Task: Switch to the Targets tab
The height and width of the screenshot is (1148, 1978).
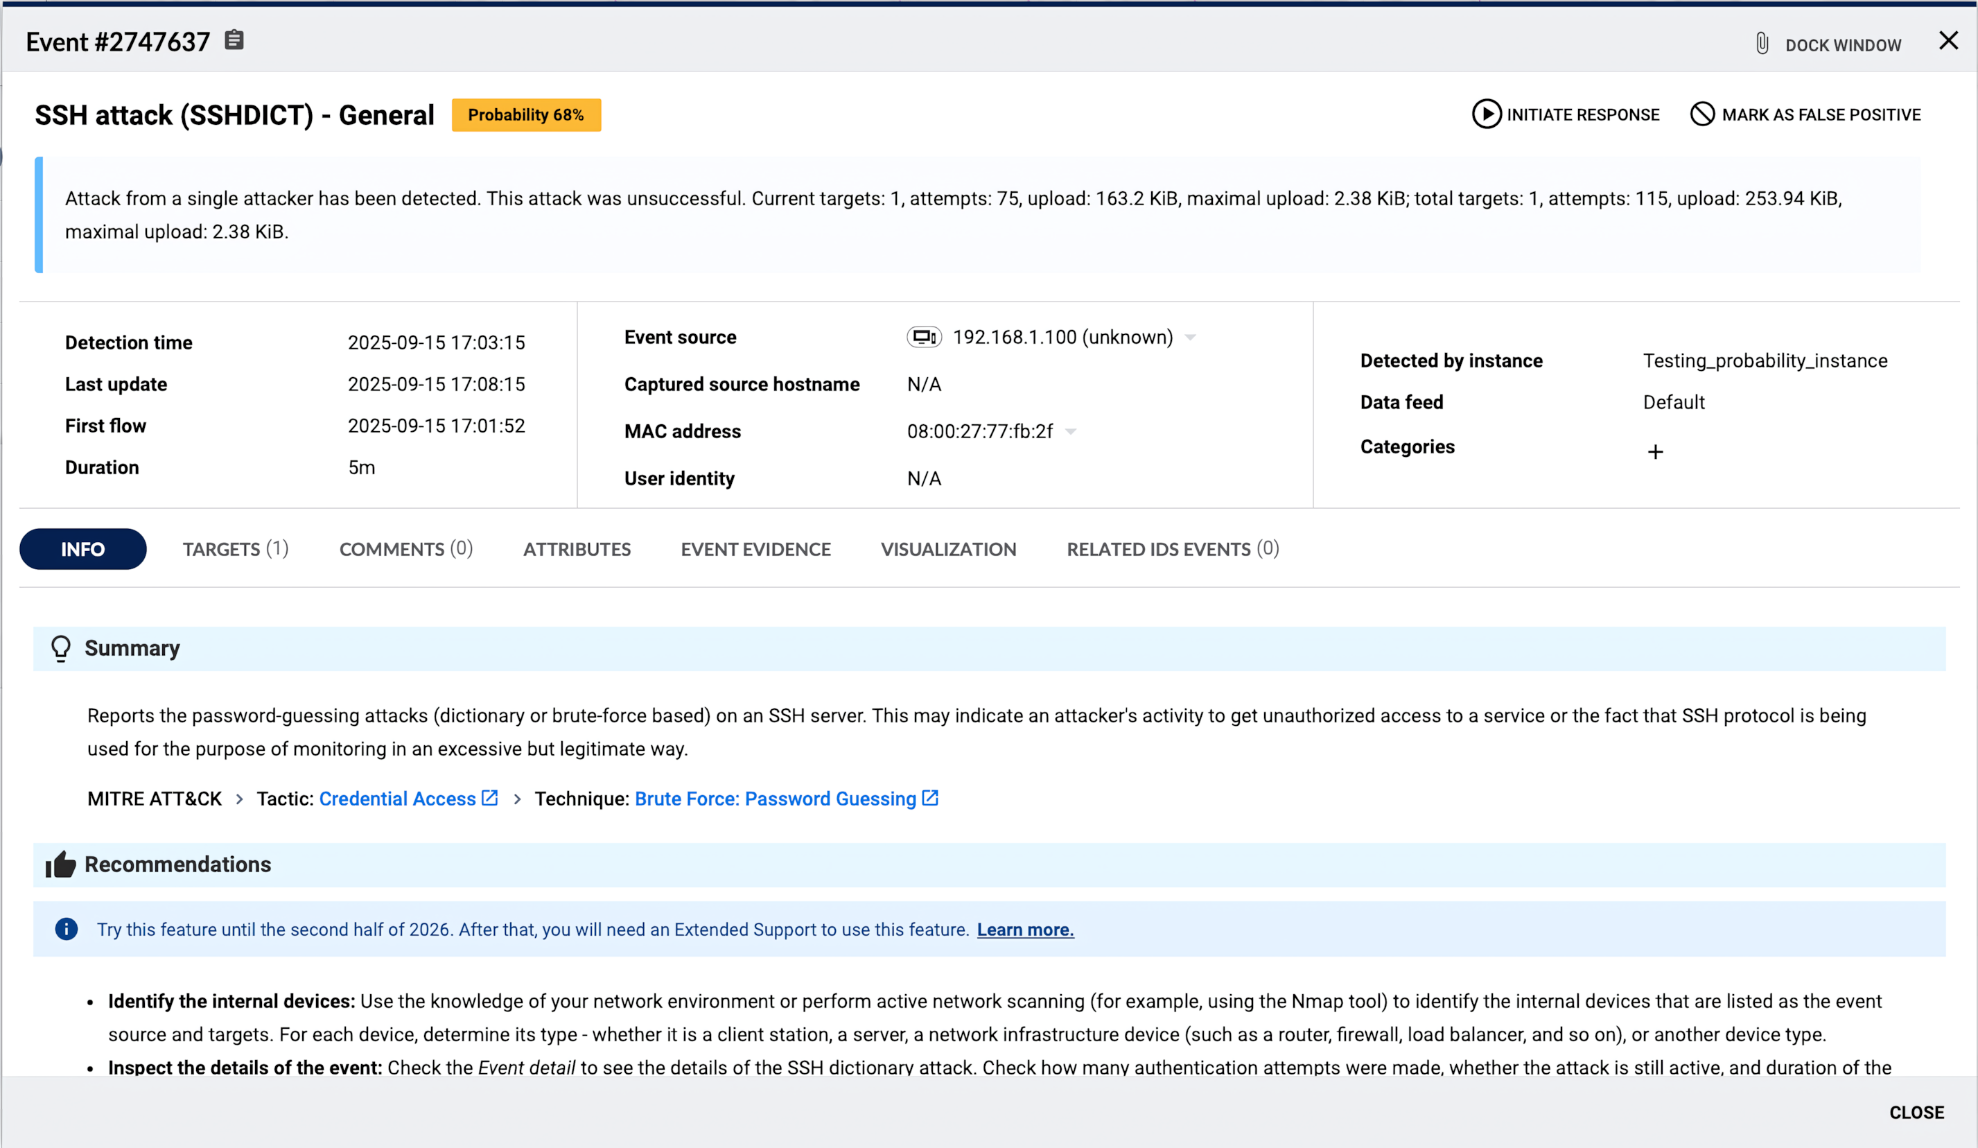Action: coord(236,549)
